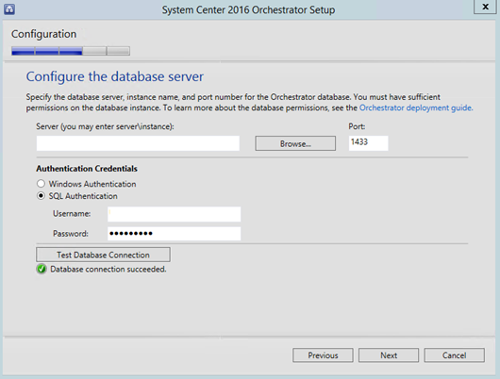Click the Configuration progress bar
Viewport: 500px width, 379px height.
click(71, 51)
